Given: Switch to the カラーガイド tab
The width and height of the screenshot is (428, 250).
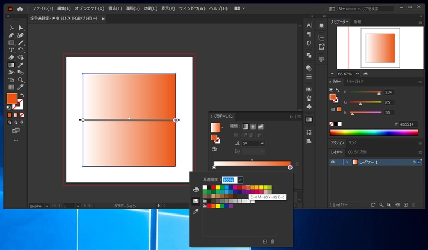Looking at the screenshot, I should pyautogui.click(x=355, y=82).
